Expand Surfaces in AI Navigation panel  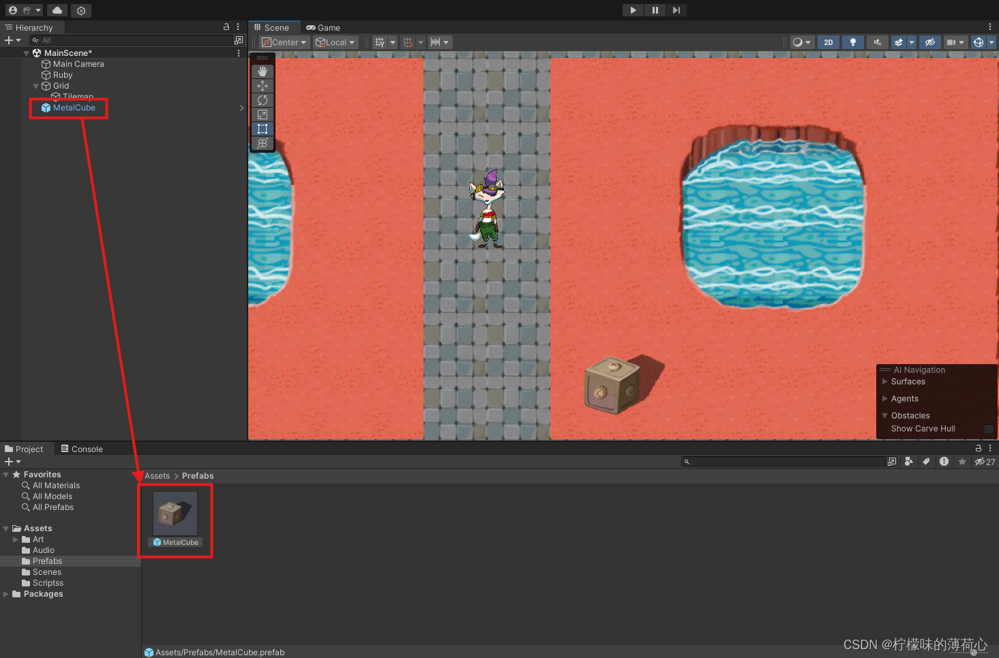click(886, 382)
